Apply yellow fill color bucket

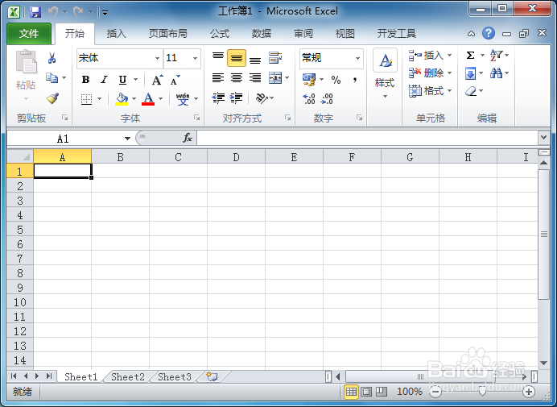click(x=122, y=99)
